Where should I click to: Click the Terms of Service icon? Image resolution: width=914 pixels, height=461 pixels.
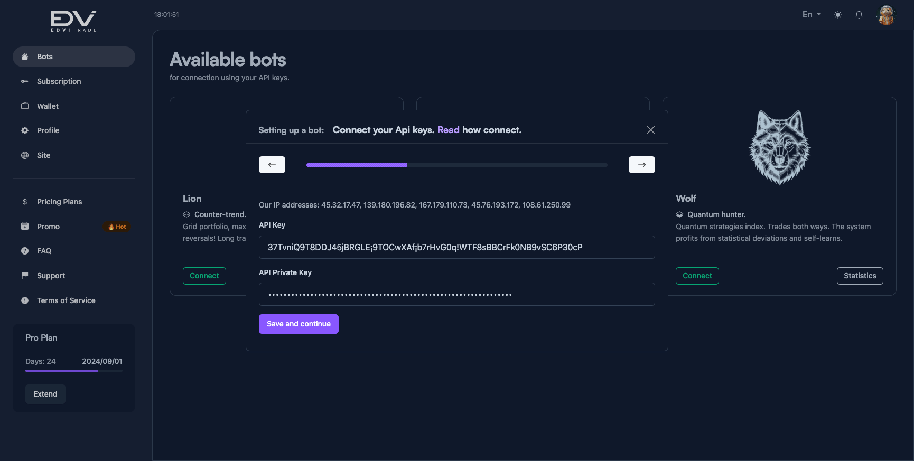(x=25, y=300)
